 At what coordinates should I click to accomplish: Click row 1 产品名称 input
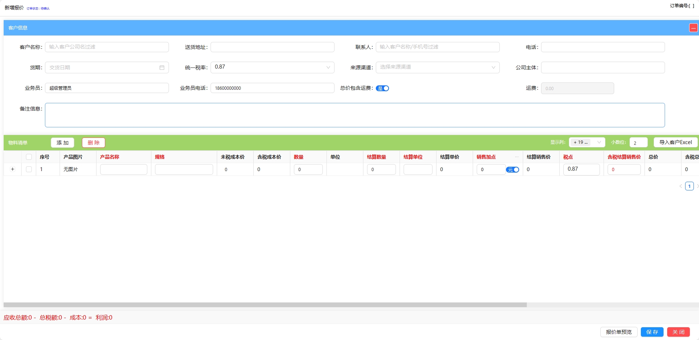coord(124,169)
